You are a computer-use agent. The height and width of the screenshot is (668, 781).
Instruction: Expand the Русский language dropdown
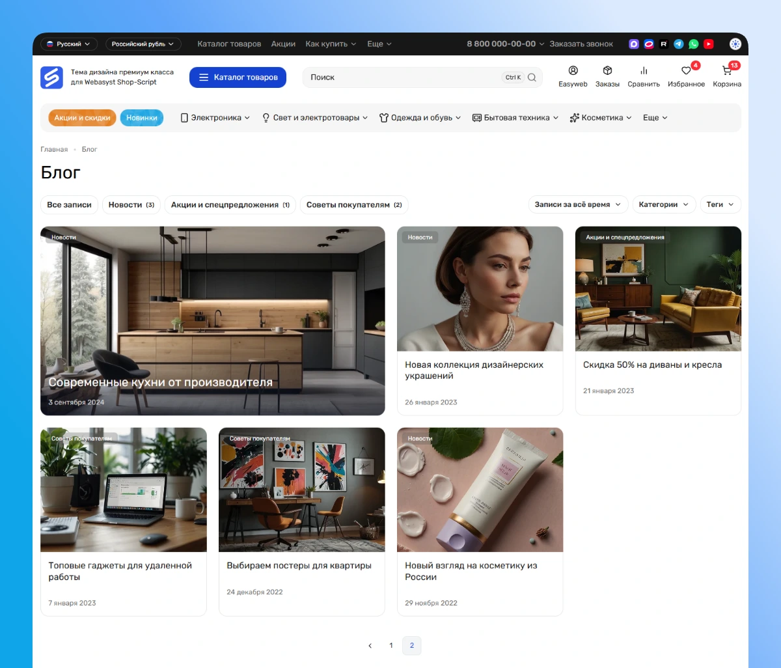[69, 44]
